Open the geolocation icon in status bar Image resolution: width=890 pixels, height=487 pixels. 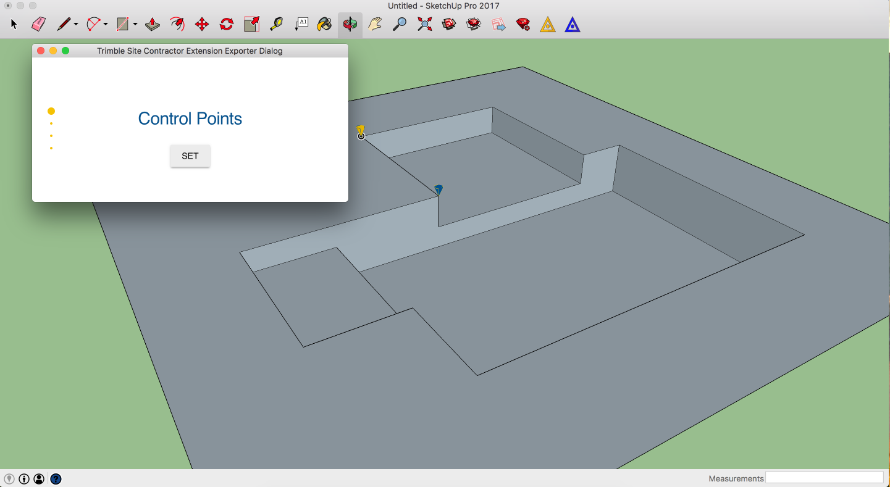point(9,478)
